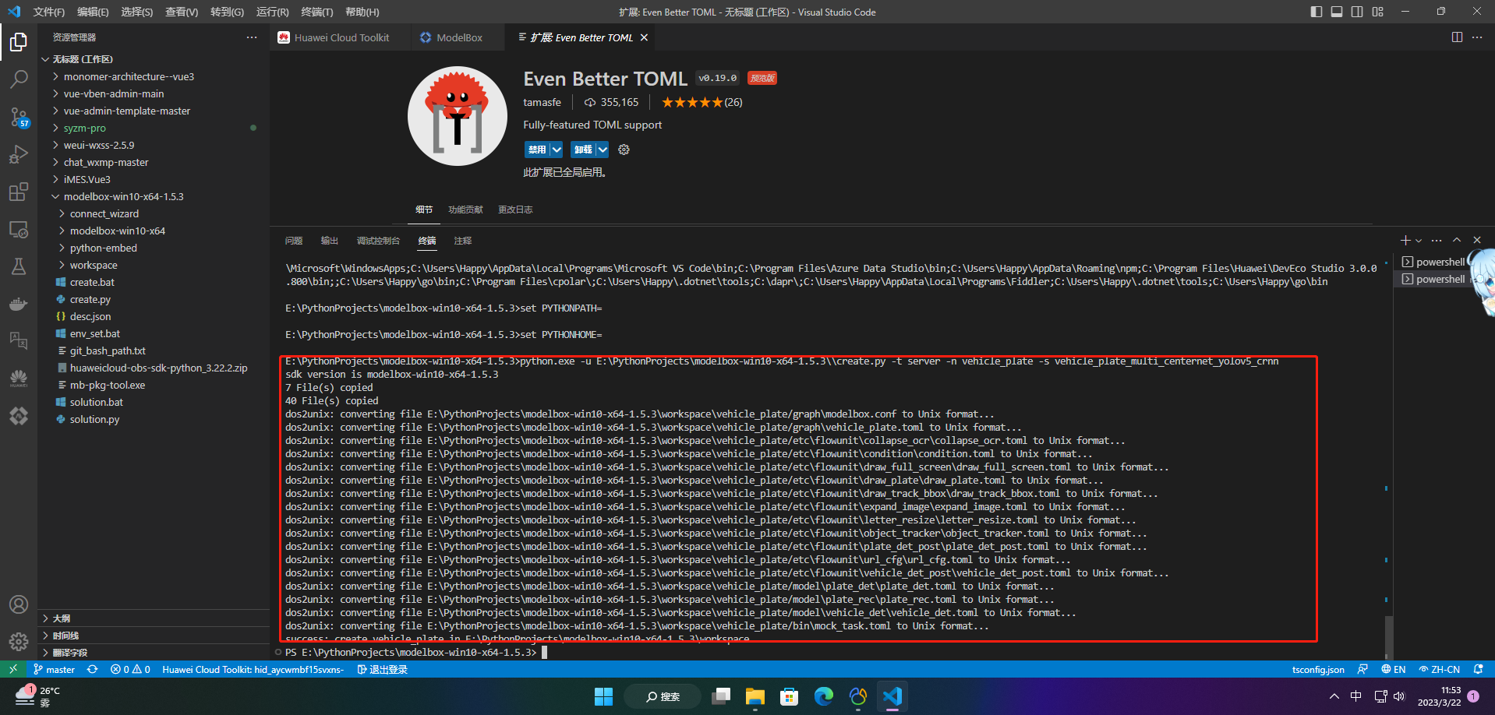
Task: Click the extension settings gear icon
Action: click(624, 150)
